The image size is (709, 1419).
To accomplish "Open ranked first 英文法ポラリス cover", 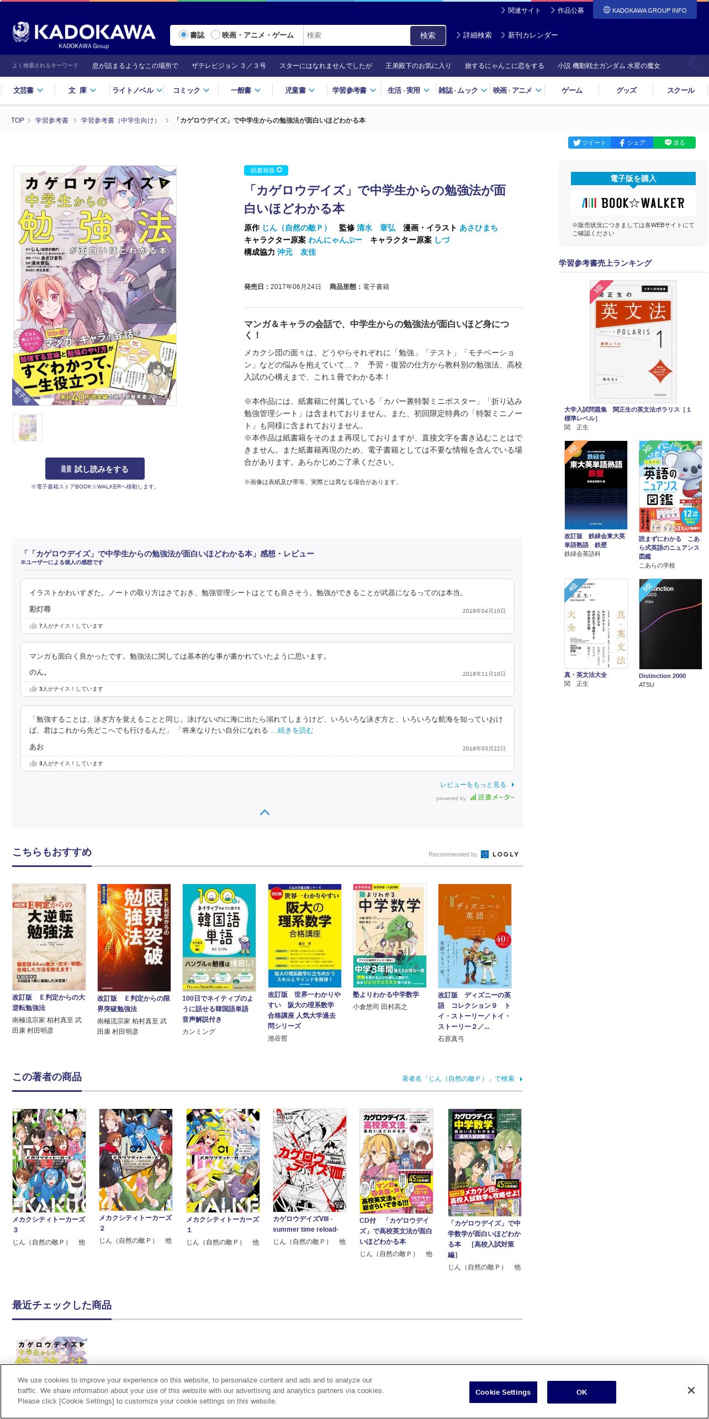I will tap(633, 341).
